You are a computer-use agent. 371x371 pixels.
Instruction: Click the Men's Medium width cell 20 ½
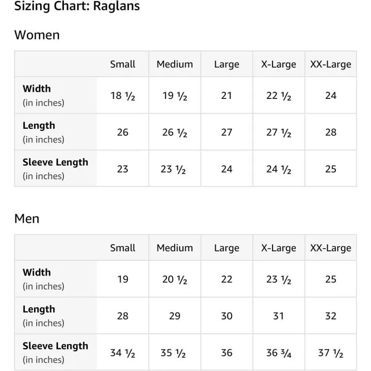click(x=175, y=279)
